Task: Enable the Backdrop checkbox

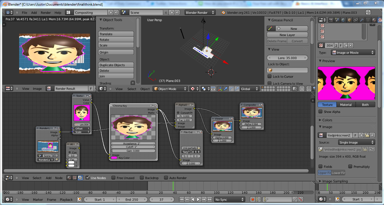Action: (142, 178)
